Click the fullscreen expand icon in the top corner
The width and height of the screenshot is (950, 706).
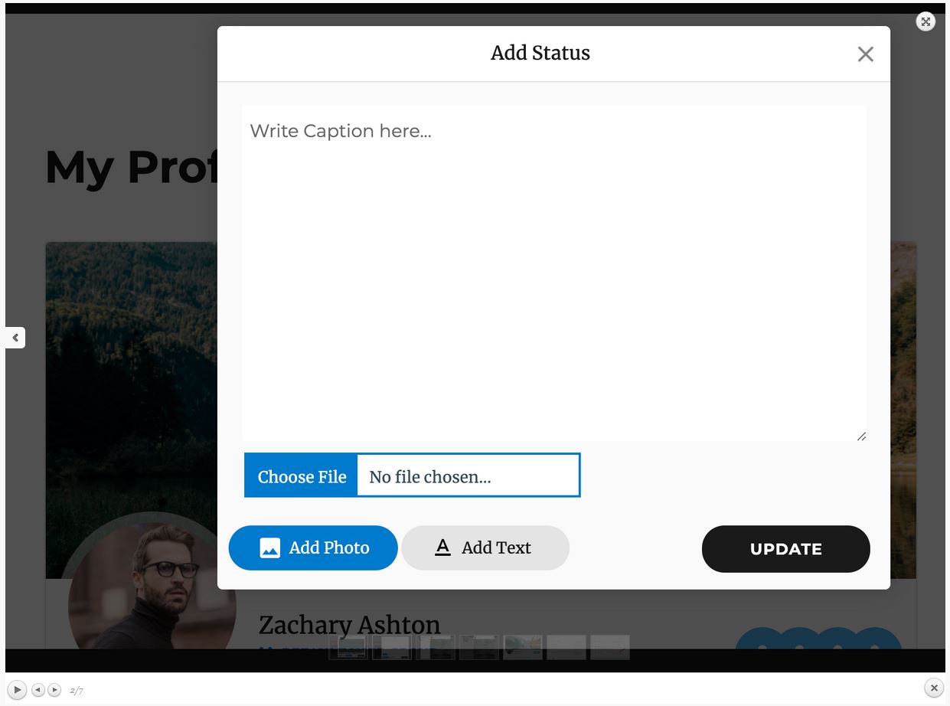point(926,21)
